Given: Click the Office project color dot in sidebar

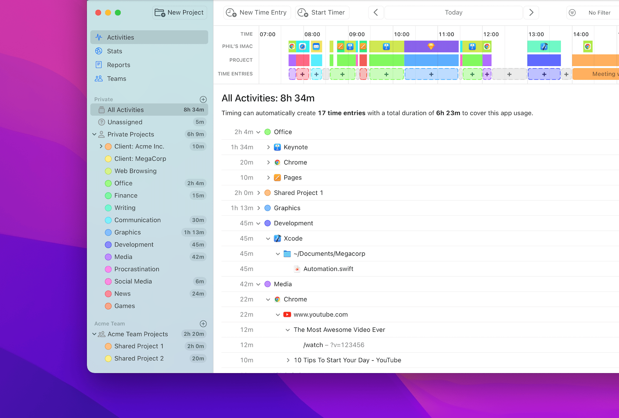Looking at the screenshot, I should coord(108,184).
